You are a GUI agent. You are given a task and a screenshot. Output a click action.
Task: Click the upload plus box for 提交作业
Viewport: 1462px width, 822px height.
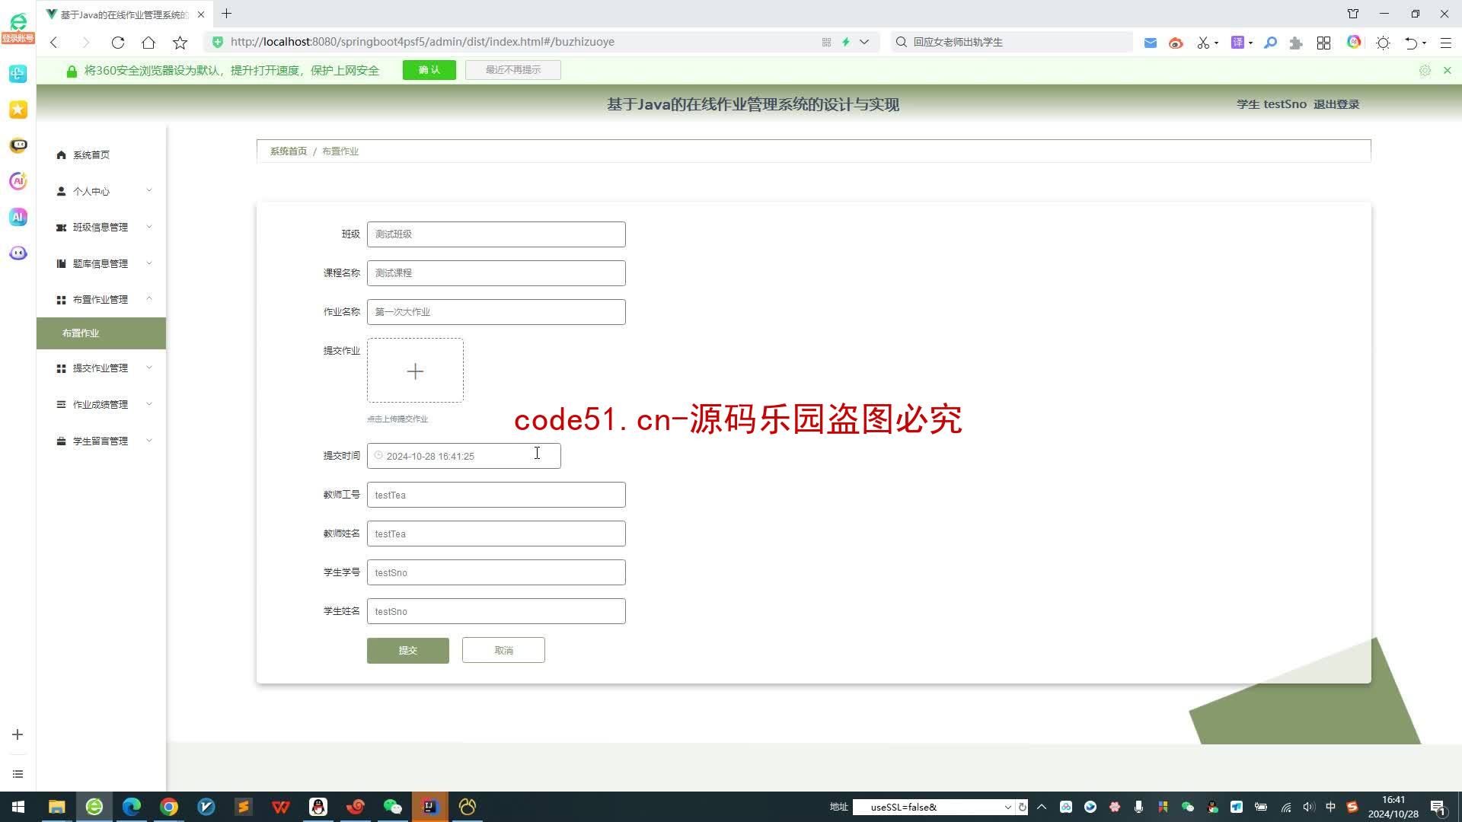tap(415, 371)
